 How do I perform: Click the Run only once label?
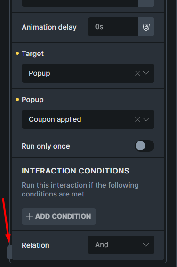pyautogui.click(x=46, y=146)
